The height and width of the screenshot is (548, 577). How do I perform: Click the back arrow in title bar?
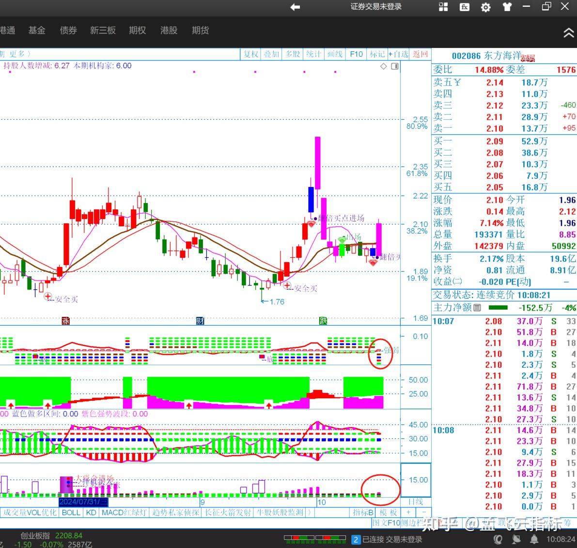[x=295, y=7]
